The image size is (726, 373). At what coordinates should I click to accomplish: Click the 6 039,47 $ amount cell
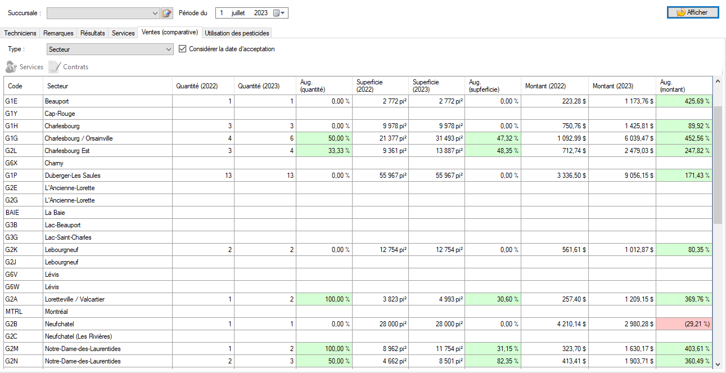click(622, 138)
